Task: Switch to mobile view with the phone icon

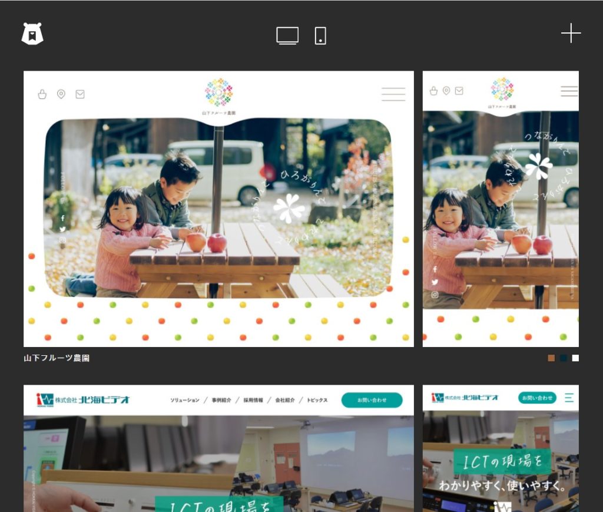Action: [x=320, y=35]
